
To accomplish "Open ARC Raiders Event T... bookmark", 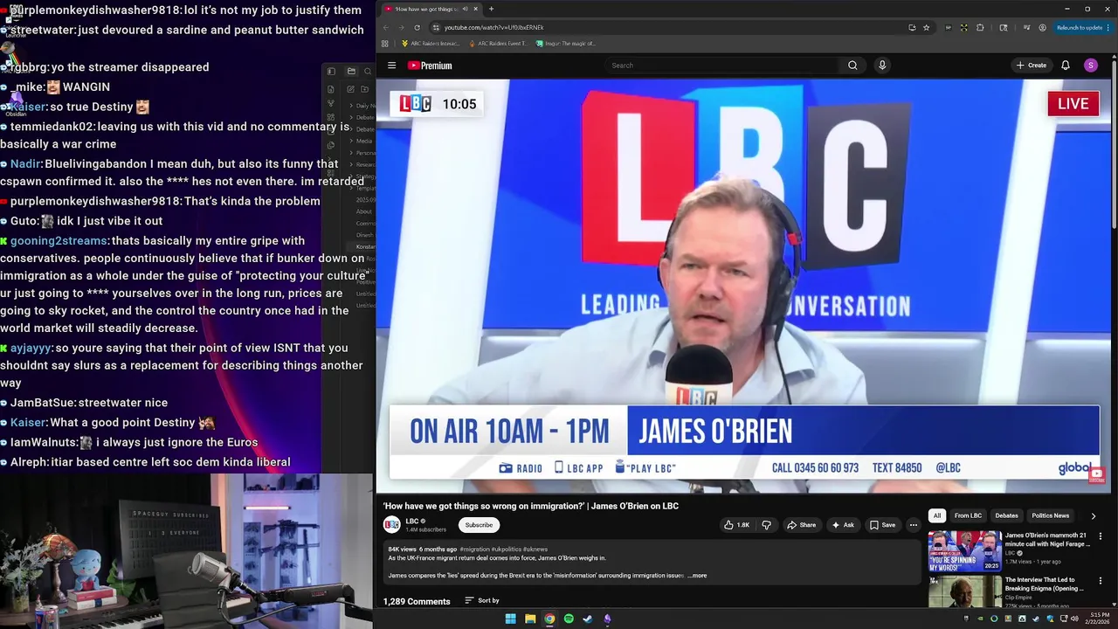I will 498,44.
